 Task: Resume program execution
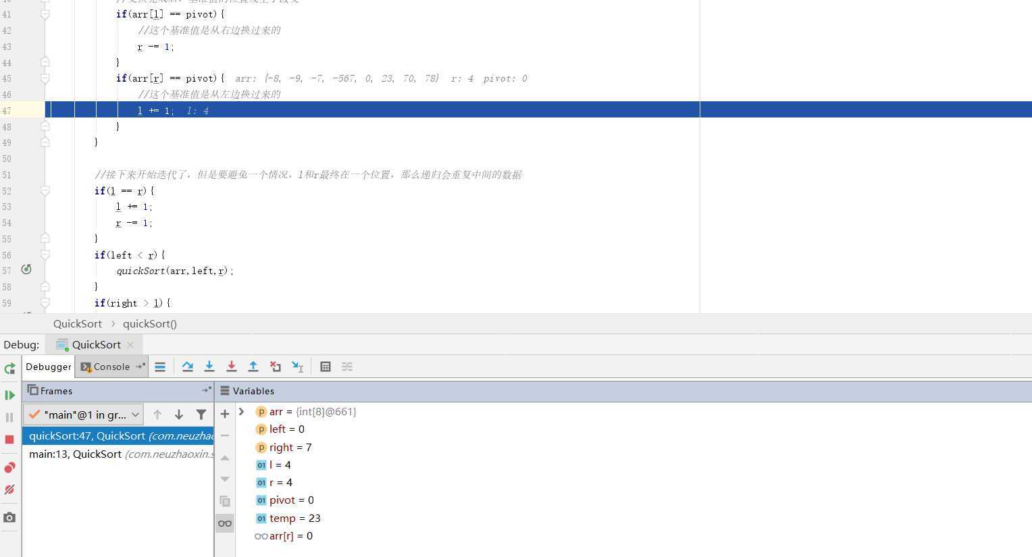(x=9, y=395)
